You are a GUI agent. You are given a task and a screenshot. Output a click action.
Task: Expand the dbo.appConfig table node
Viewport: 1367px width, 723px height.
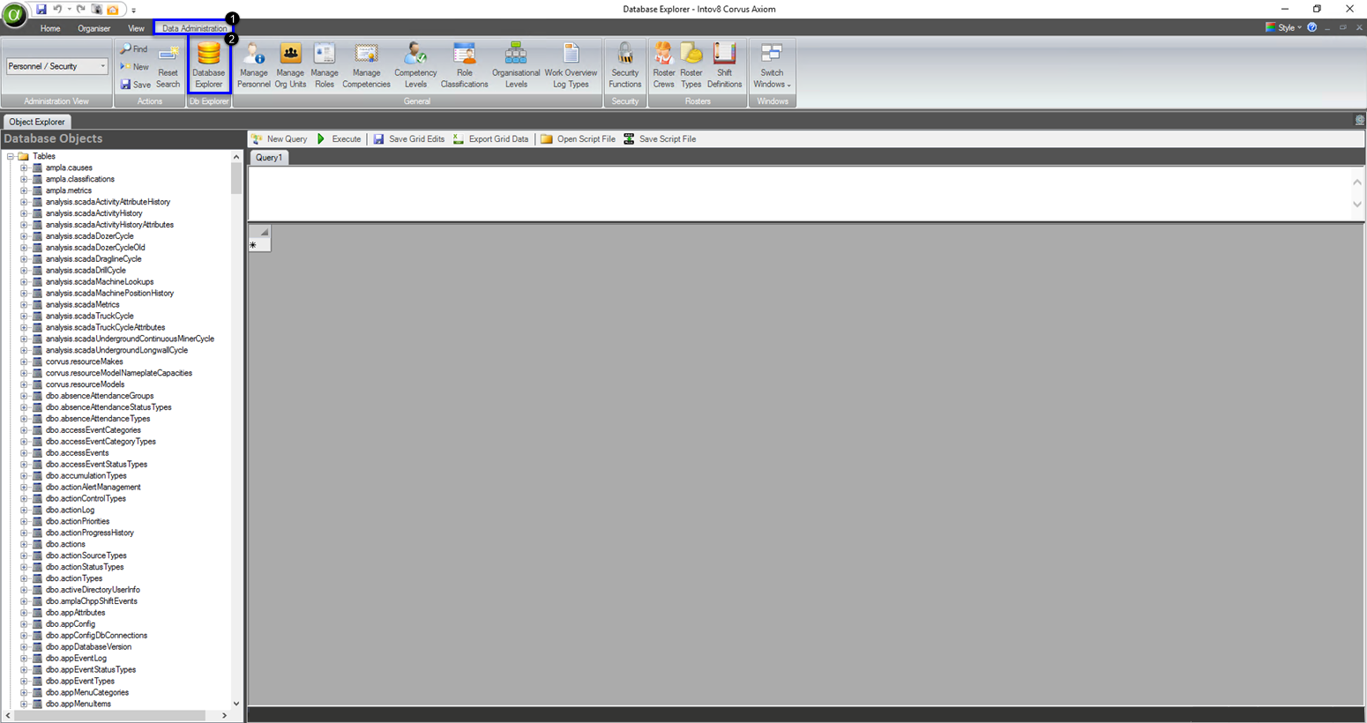(24, 623)
